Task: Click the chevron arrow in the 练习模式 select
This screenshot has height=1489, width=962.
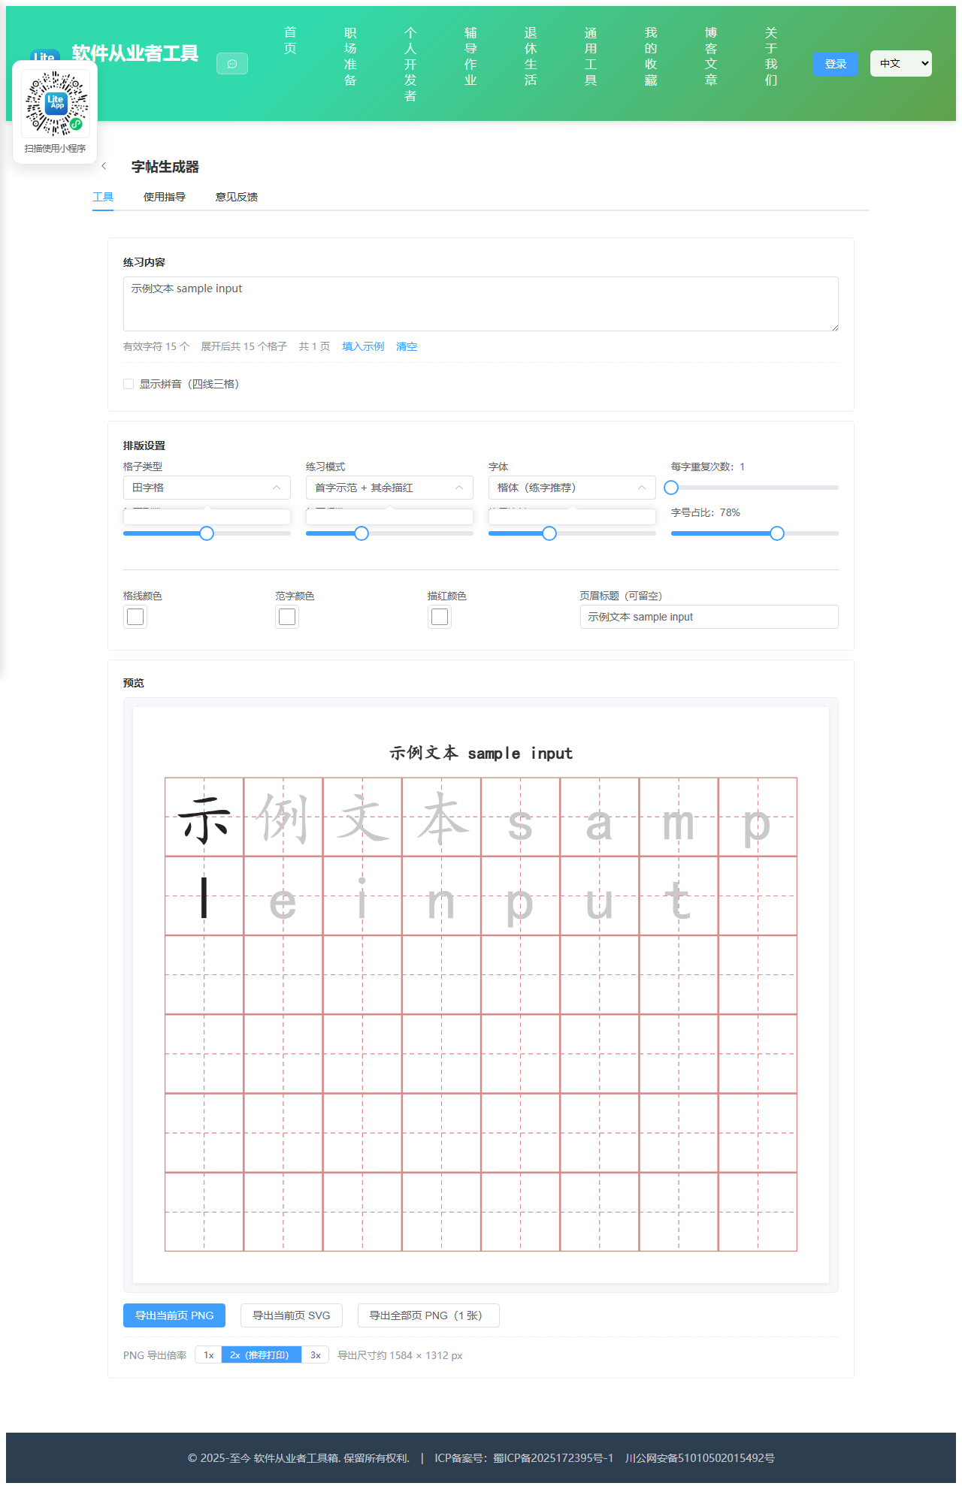Action: (x=459, y=488)
